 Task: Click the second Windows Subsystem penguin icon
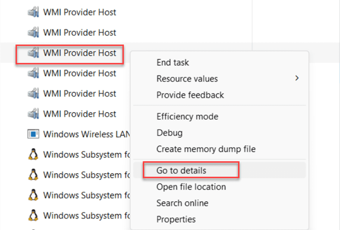tap(34, 175)
